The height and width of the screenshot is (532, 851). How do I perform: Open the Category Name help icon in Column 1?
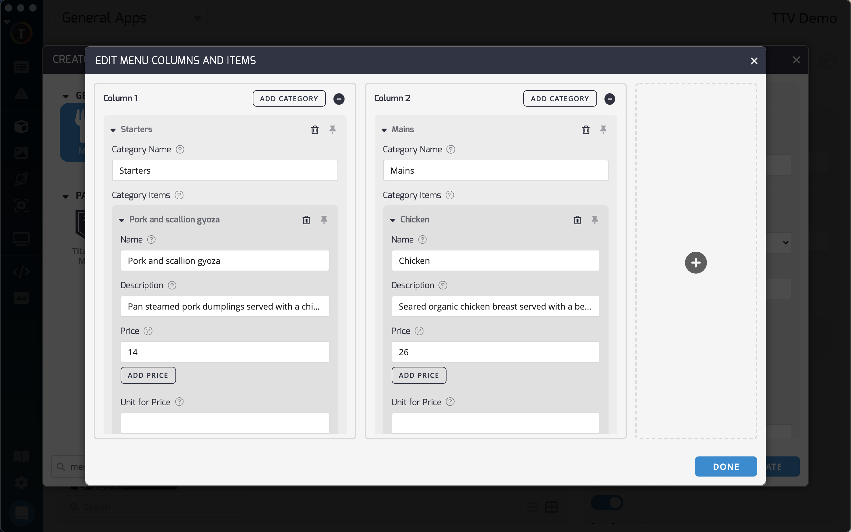[180, 150]
